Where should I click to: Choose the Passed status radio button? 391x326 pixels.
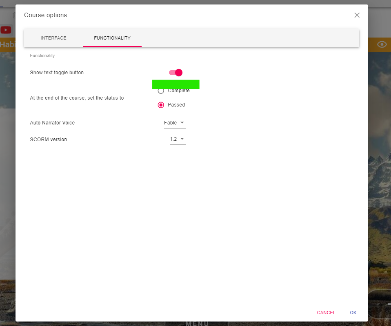click(x=161, y=105)
